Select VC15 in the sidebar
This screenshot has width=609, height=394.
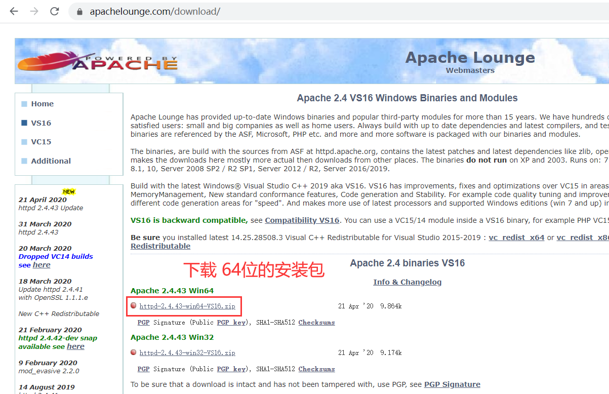(40, 142)
